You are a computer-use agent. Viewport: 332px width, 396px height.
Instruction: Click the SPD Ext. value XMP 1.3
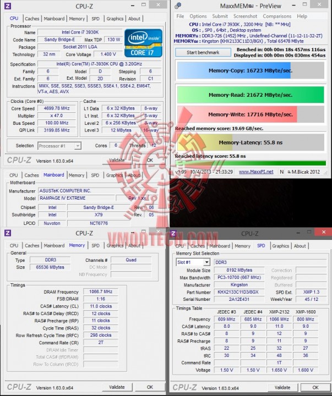311,292
